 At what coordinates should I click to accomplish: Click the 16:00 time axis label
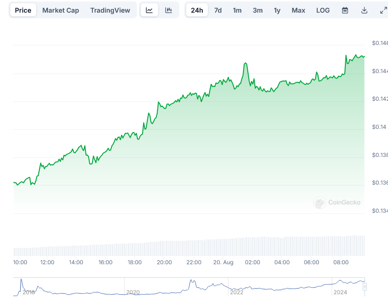coord(106,262)
